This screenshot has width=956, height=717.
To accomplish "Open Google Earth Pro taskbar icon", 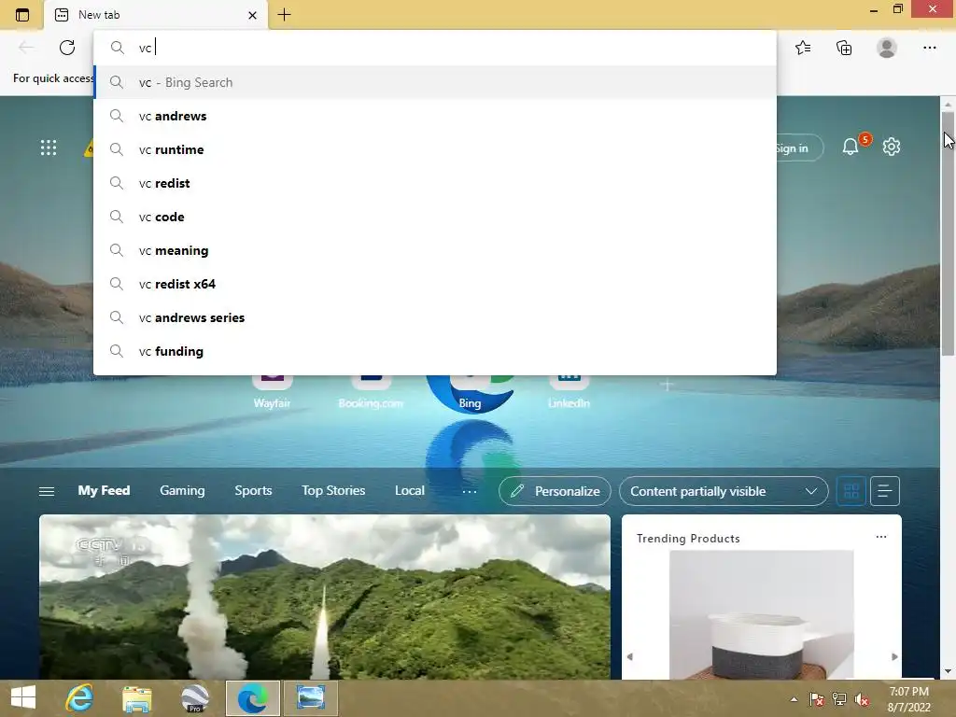I will (195, 698).
